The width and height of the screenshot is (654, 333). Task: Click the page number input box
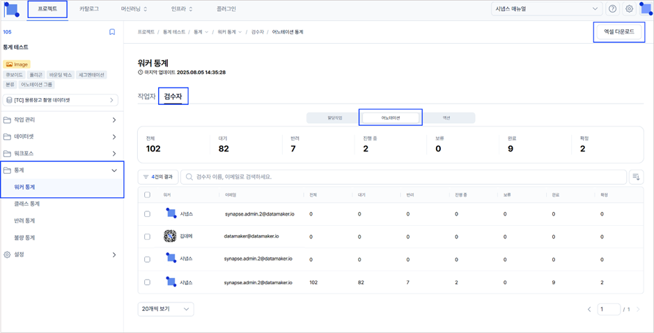coord(609,309)
